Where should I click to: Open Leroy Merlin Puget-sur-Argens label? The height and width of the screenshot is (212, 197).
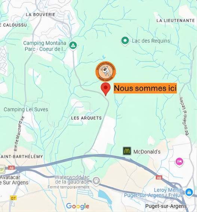coord(154,193)
